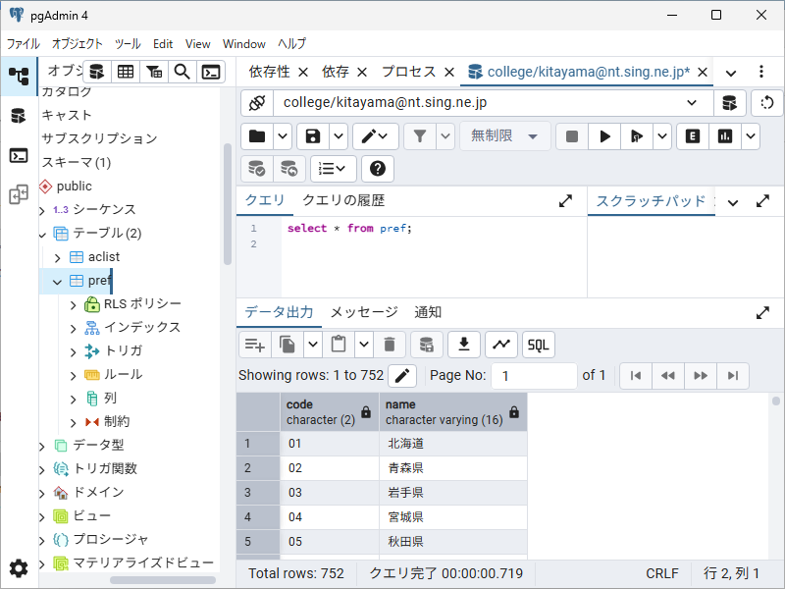Open help with question mark icon
Screen dimensions: 785x589
pyautogui.click(x=378, y=169)
